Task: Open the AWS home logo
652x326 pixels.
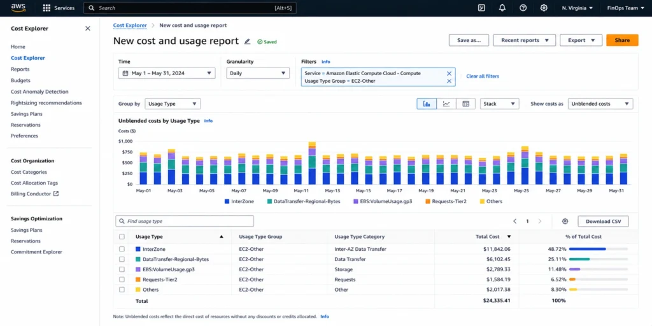Action: tap(18, 8)
